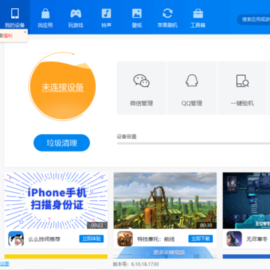This screenshot has height=270, width=270.
Task: Go to the 铃声 tab
Action: 106,17
